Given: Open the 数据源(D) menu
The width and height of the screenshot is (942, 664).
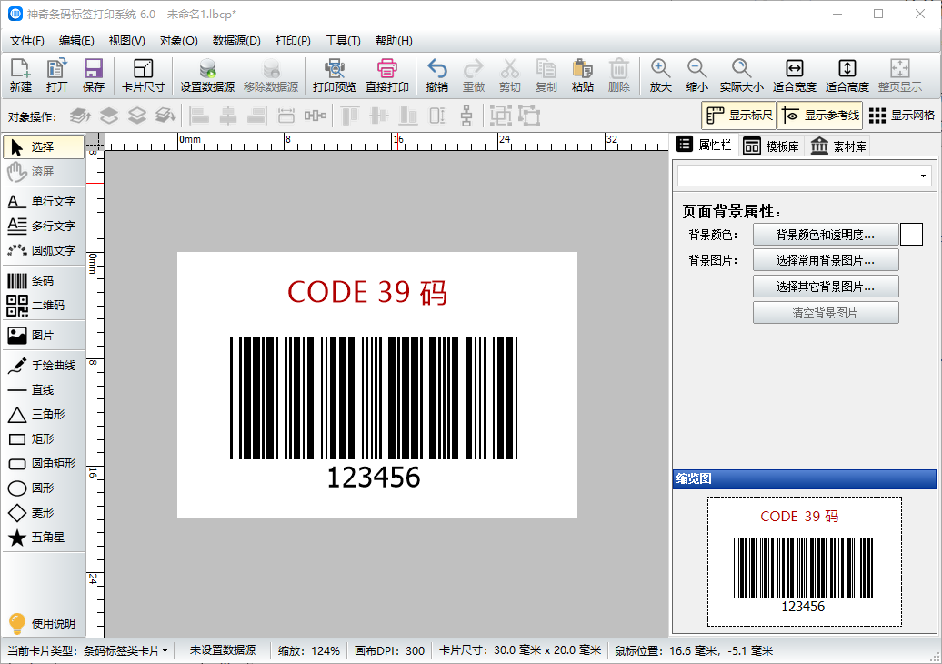Looking at the screenshot, I should tap(236, 41).
